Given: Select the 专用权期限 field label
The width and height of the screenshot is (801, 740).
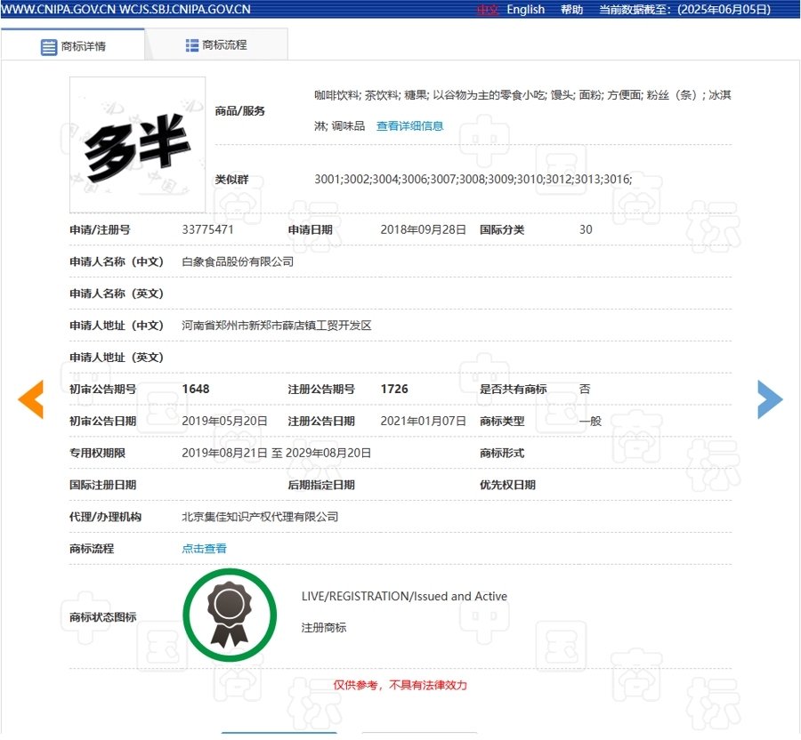Looking at the screenshot, I should [x=97, y=454].
